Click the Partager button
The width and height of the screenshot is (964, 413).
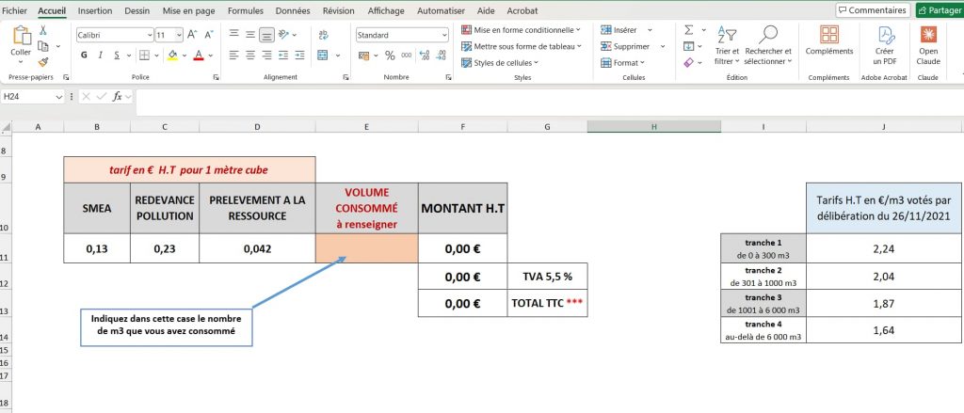(938, 10)
